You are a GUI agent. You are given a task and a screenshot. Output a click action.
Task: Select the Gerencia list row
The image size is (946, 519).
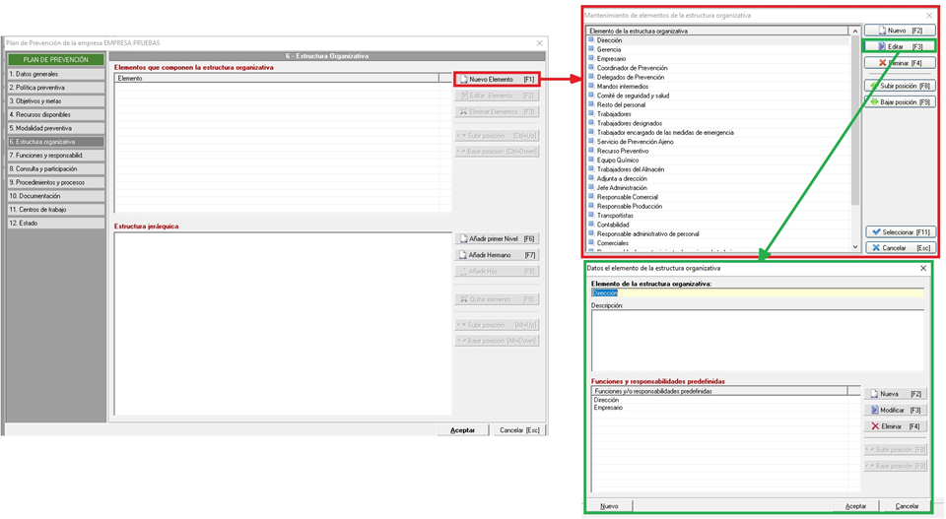coord(718,49)
